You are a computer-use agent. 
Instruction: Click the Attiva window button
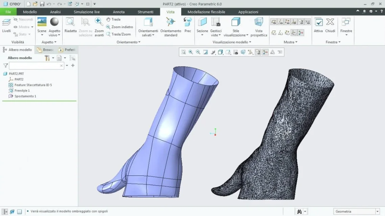point(318,25)
